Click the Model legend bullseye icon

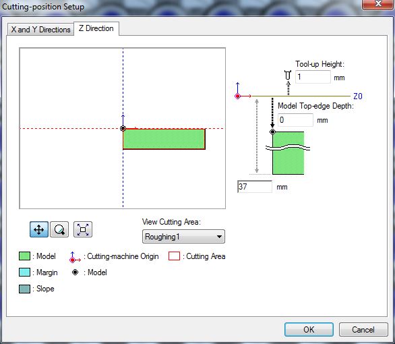(x=75, y=273)
